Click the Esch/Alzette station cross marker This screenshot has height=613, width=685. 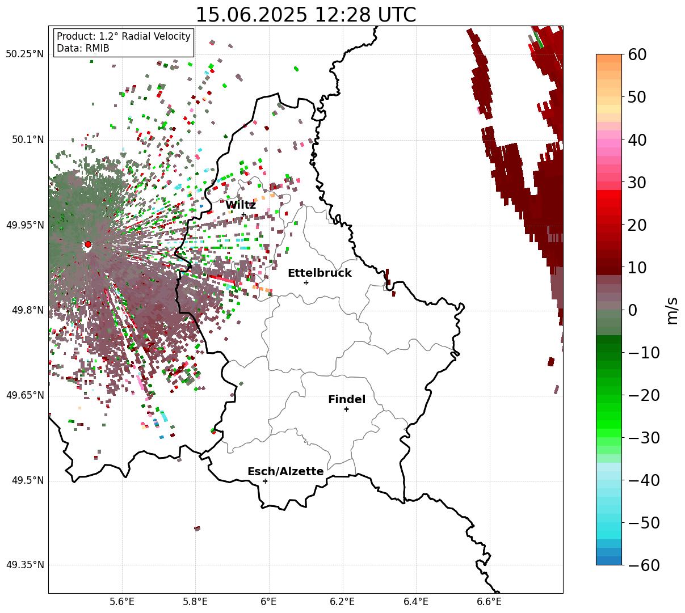[x=265, y=481]
